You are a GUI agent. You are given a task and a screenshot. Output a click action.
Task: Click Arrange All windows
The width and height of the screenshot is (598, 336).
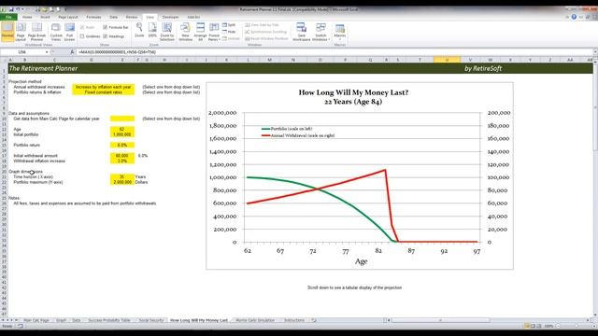[x=200, y=31]
